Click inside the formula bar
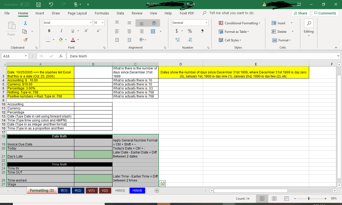 click(x=134, y=56)
